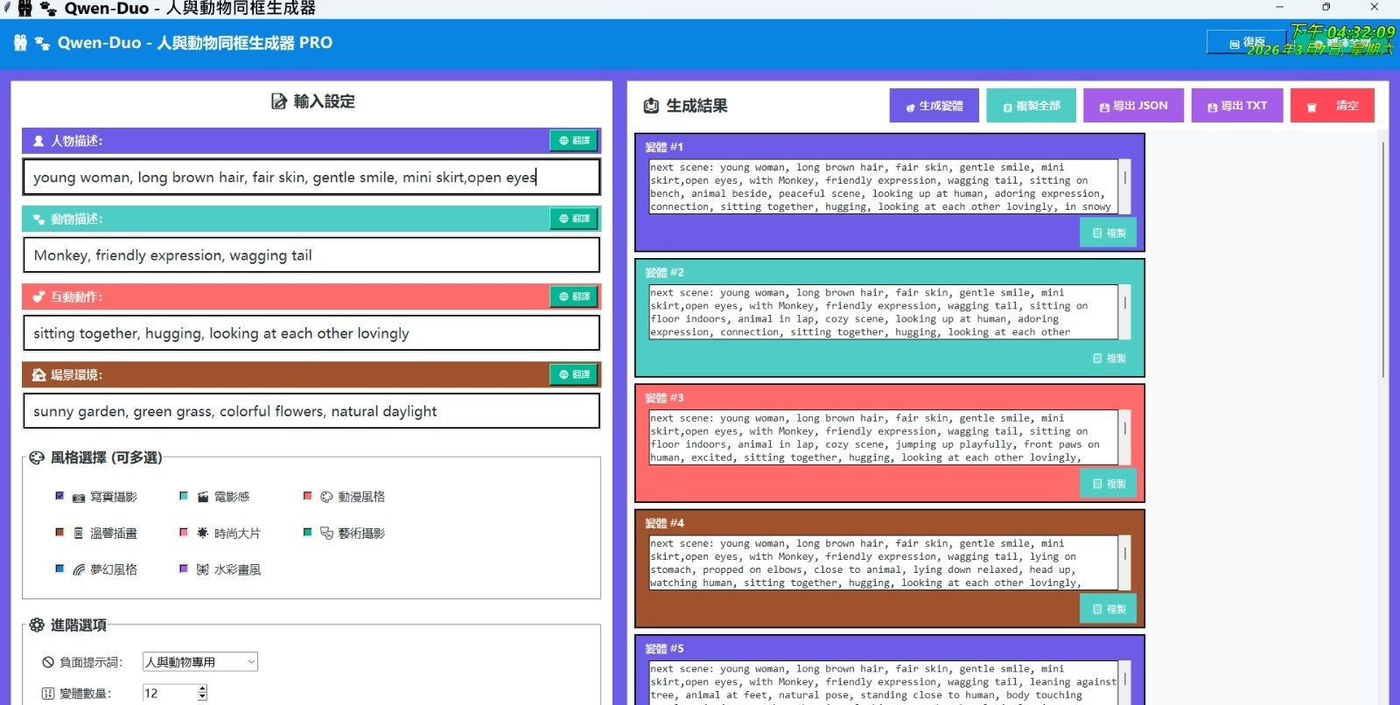This screenshot has height=705, width=1400.
Task: Export results with 導出 JSON button
Action: [1133, 106]
